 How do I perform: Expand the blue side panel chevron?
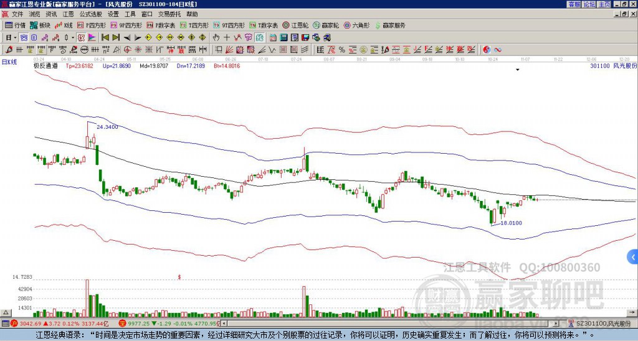coord(633,257)
